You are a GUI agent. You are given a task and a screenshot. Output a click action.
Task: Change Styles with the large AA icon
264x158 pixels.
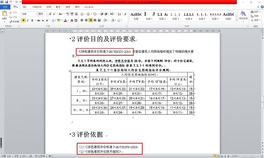(x=243, y=16)
